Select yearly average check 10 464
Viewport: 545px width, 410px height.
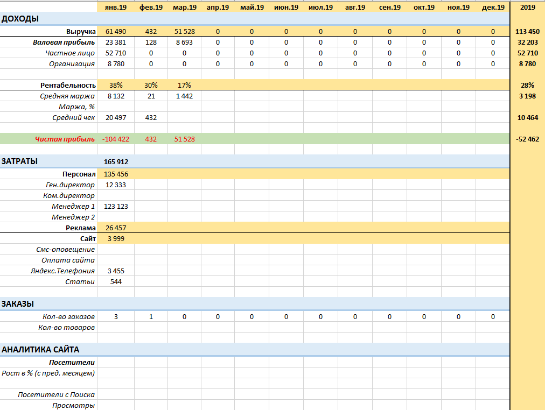pyautogui.click(x=527, y=118)
